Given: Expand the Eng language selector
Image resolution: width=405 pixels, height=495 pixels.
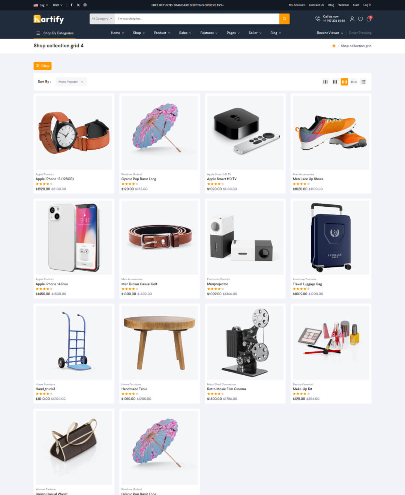Looking at the screenshot, I should (x=41, y=5).
